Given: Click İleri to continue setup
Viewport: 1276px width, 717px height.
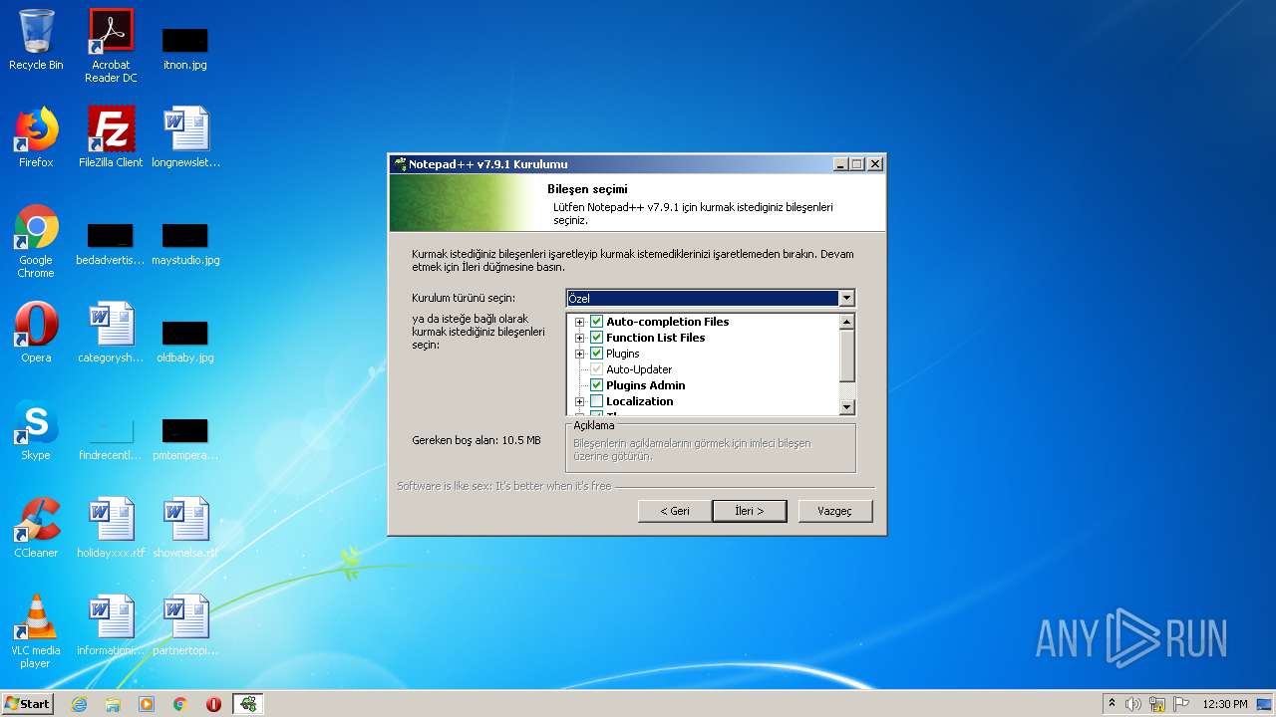Looking at the screenshot, I should 750,511.
